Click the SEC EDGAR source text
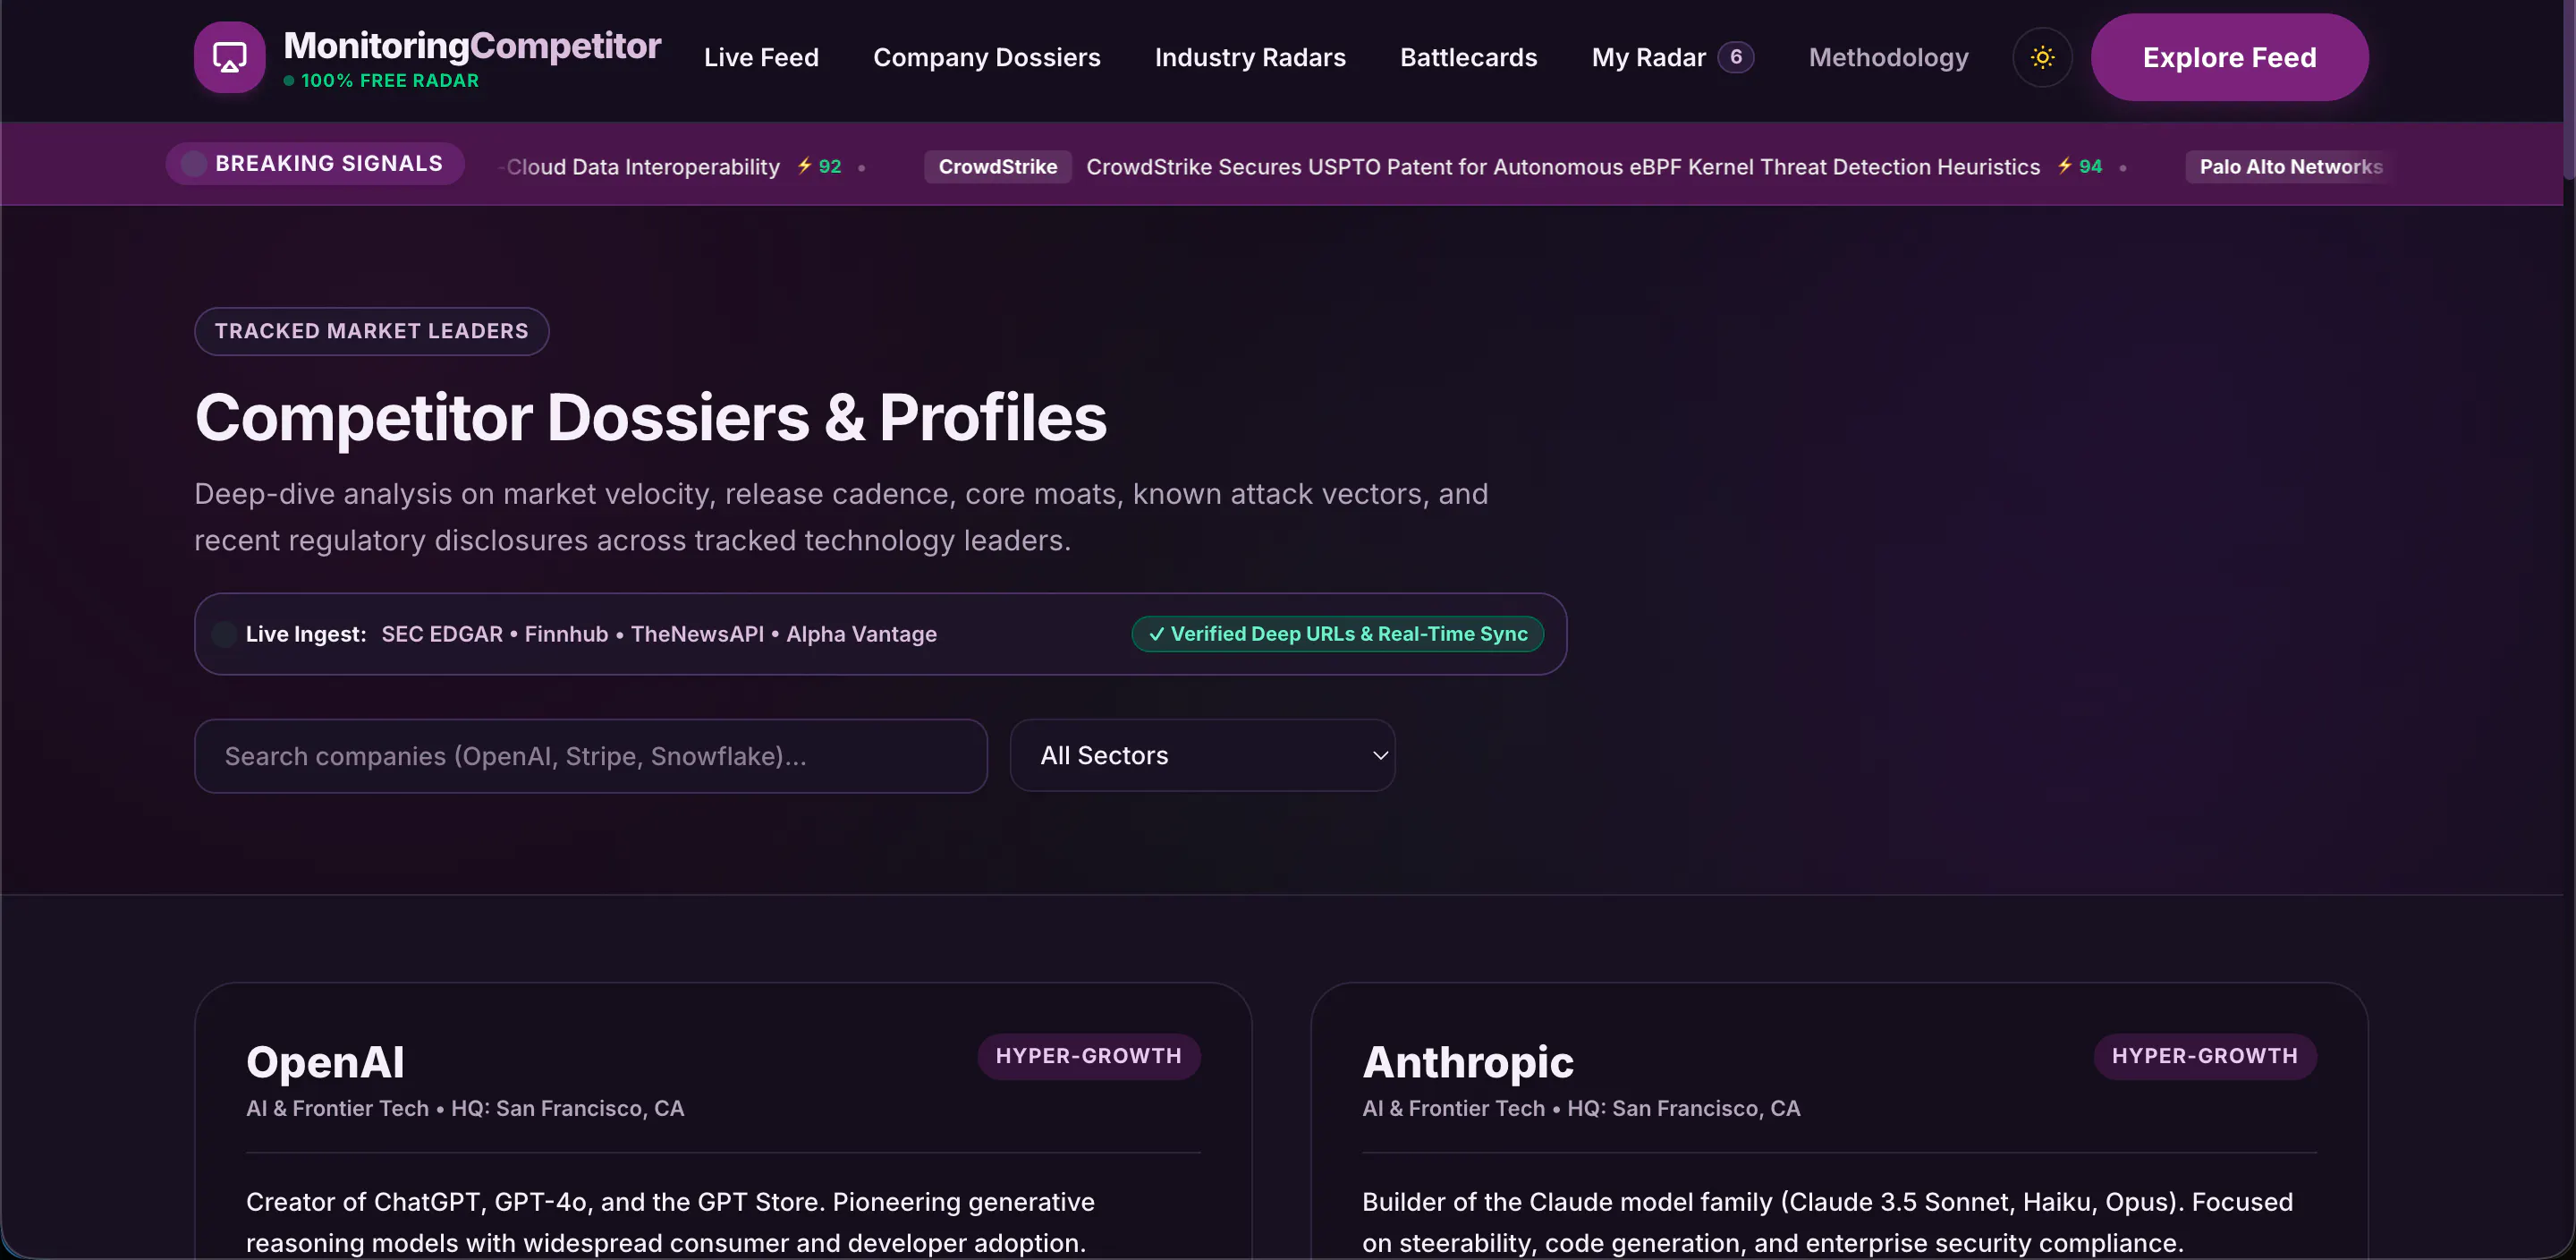Screen dimensions: 2576x1260 [441, 634]
